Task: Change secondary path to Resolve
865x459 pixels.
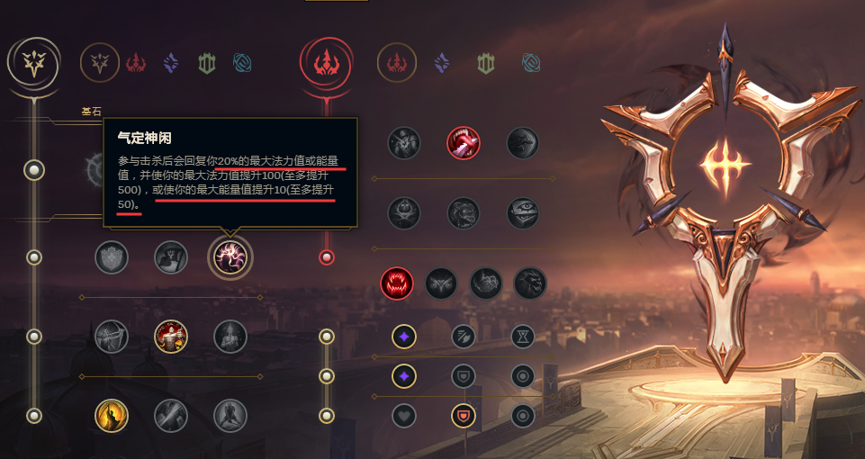Action: 485,63
